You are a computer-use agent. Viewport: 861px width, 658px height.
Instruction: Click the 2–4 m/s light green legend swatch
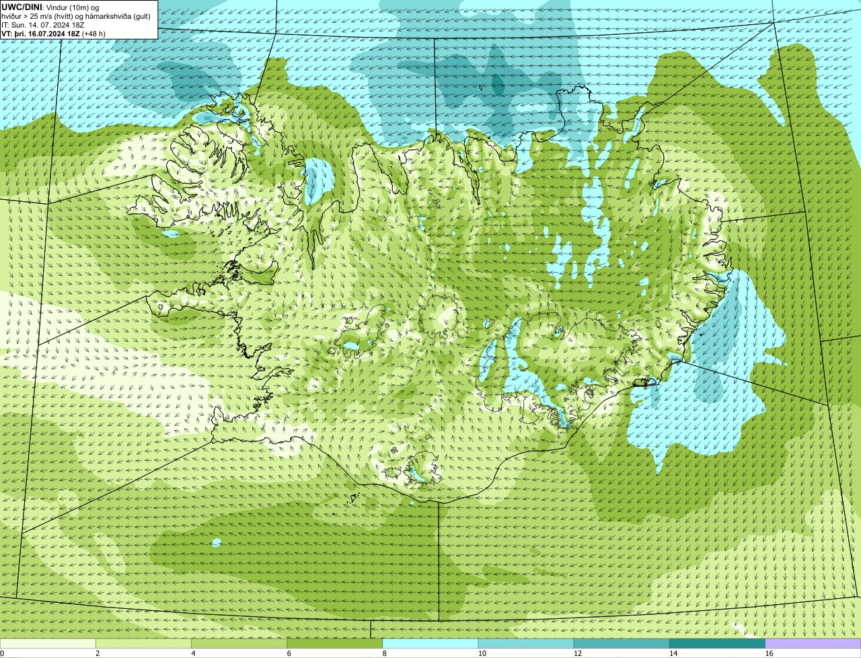[143, 644]
